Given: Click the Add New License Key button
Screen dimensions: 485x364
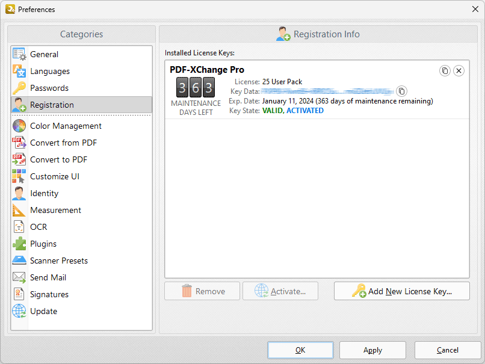Looking at the screenshot, I should coord(402,291).
